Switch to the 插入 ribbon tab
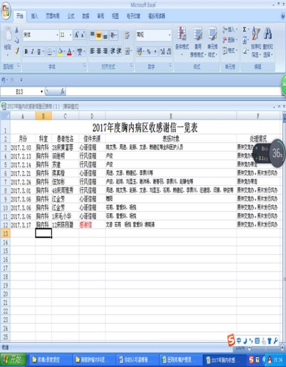This screenshot has height=367, width=286. pos(34,16)
